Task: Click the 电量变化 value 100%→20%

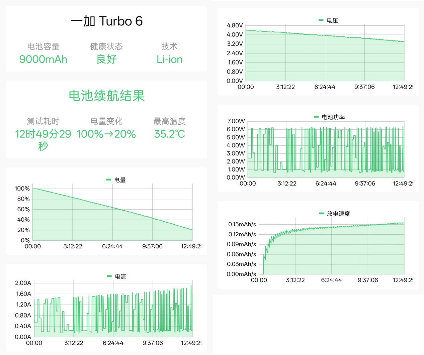Action: 106,134
